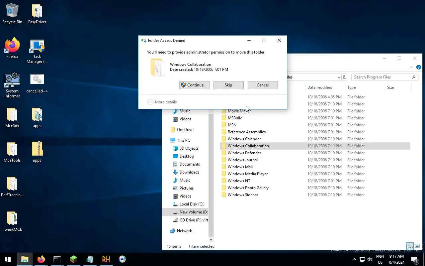This screenshot has height=266, width=425.
Task: Select the Windows NT folder
Action: tap(239, 181)
